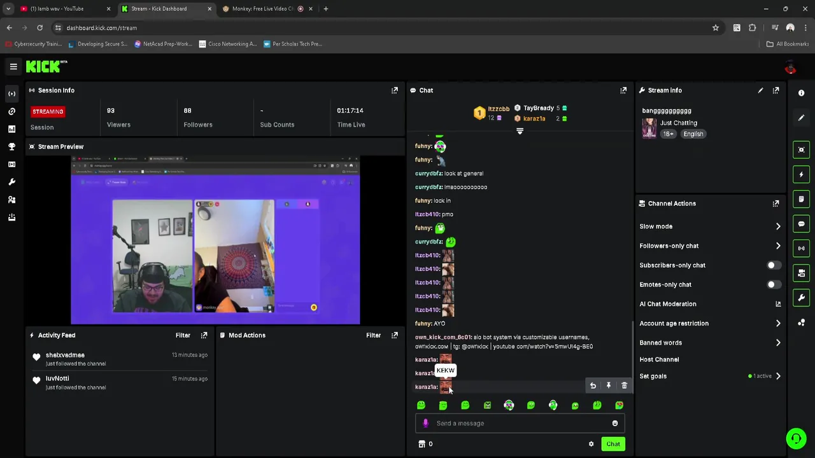Click the green support chat bubble button

[796, 438]
